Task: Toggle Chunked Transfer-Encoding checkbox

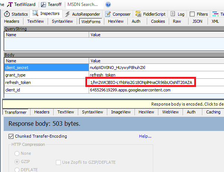Action: [x=11, y=136]
